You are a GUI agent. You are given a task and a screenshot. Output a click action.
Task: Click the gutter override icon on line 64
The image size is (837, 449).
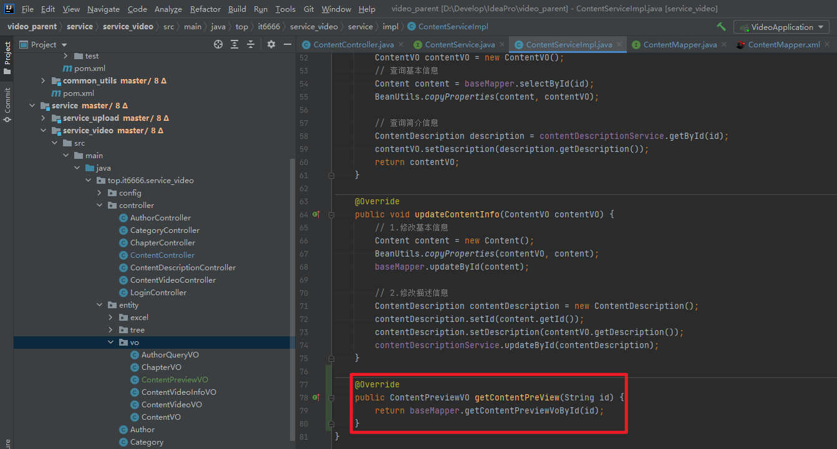click(x=316, y=214)
